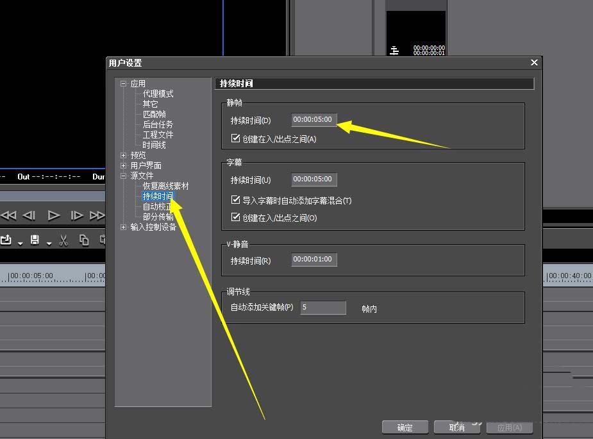Screen dimensions: 593x439
Task: Step back one frame button
Action: [29, 215]
